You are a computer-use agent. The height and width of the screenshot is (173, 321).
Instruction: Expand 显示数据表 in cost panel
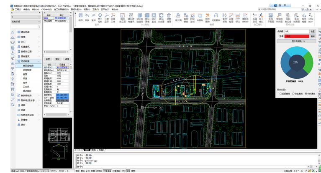pyautogui.click(x=296, y=41)
